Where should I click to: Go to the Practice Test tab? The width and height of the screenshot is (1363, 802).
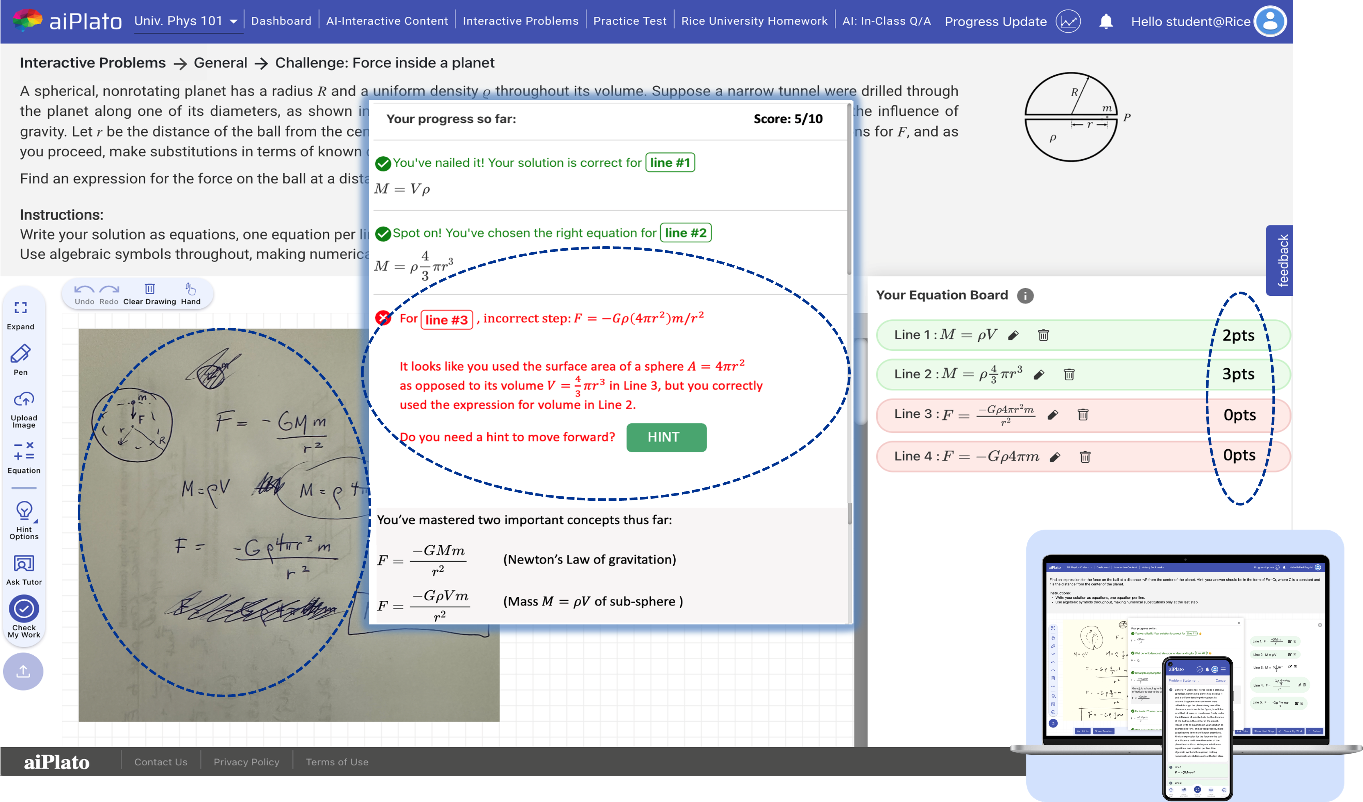[629, 21]
